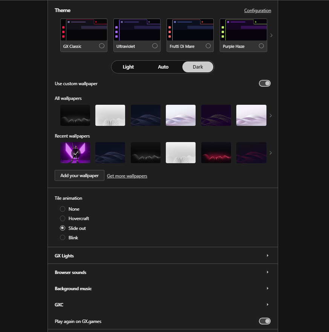This screenshot has height=332, width=329.
Task: Show more All wallpapers with right arrow
Action: tap(271, 115)
